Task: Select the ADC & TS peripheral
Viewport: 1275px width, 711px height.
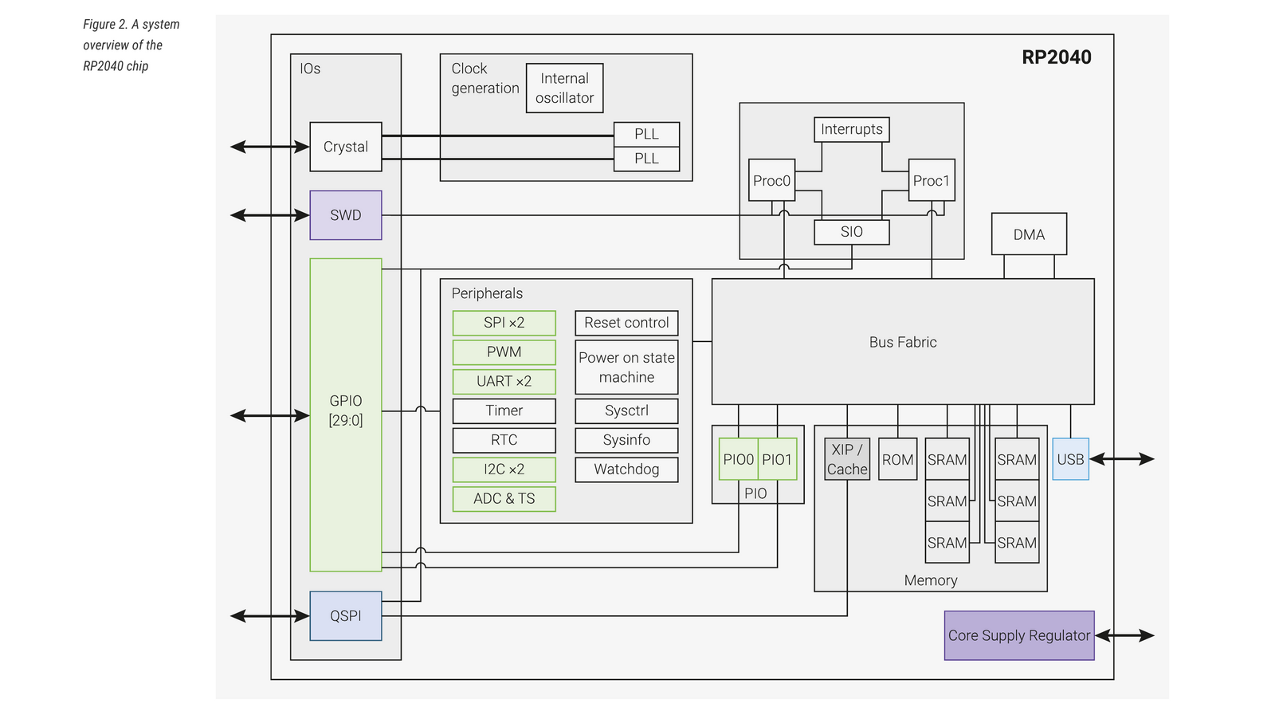Action: (x=504, y=499)
